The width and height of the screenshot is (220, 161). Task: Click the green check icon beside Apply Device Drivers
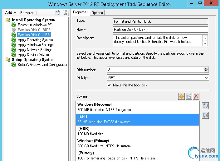(x=14, y=55)
